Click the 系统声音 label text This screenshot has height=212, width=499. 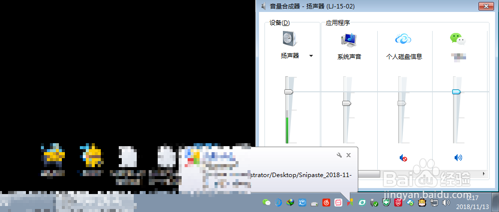[x=349, y=57]
